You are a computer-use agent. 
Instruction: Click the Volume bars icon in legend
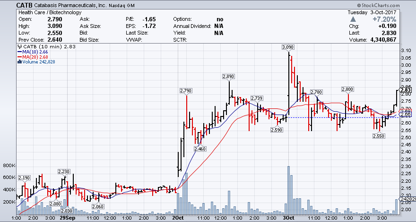point(19,62)
